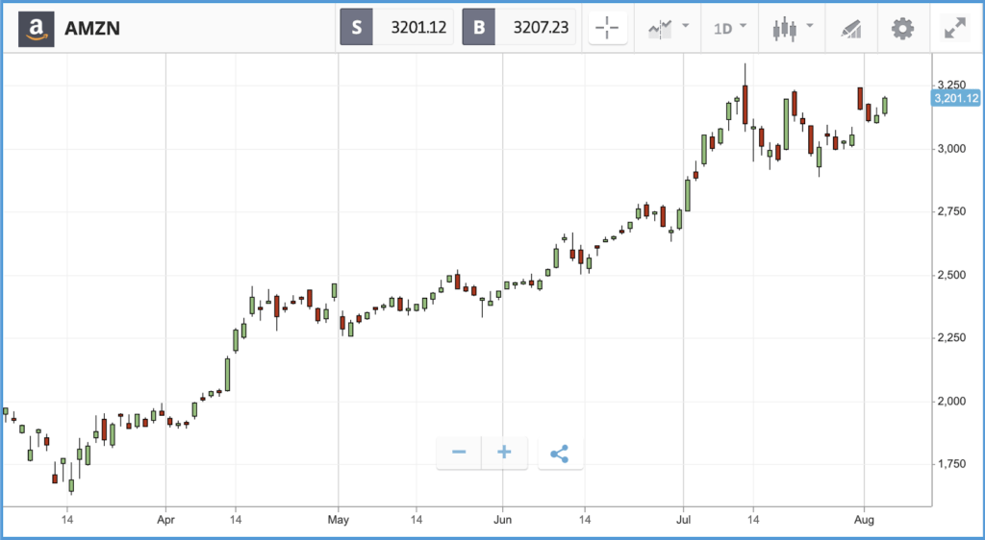Activate the crosshair cursor tool
Screen dimensions: 985x540
(608, 28)
